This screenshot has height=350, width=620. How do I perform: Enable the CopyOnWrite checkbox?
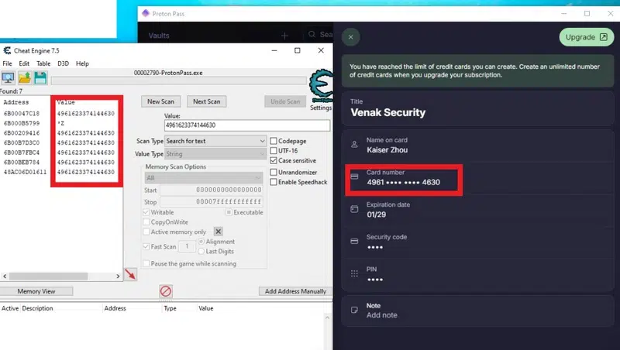point(146,222)
